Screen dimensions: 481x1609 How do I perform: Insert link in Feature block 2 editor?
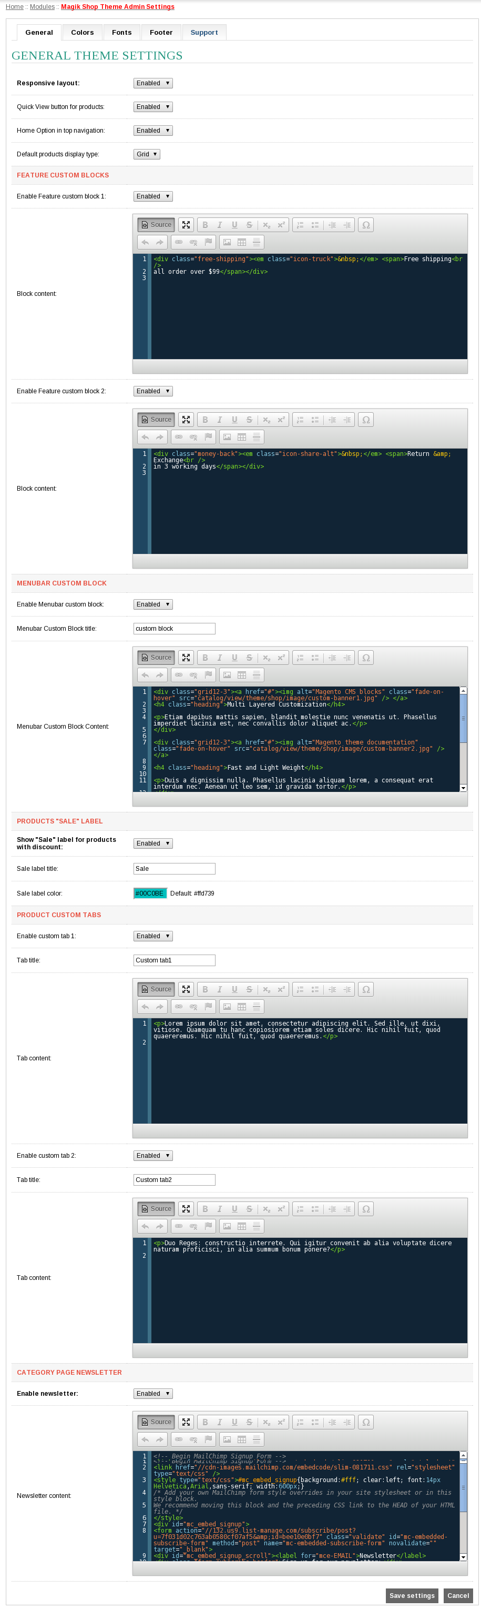pyautogui.click(x=178, y=437)
